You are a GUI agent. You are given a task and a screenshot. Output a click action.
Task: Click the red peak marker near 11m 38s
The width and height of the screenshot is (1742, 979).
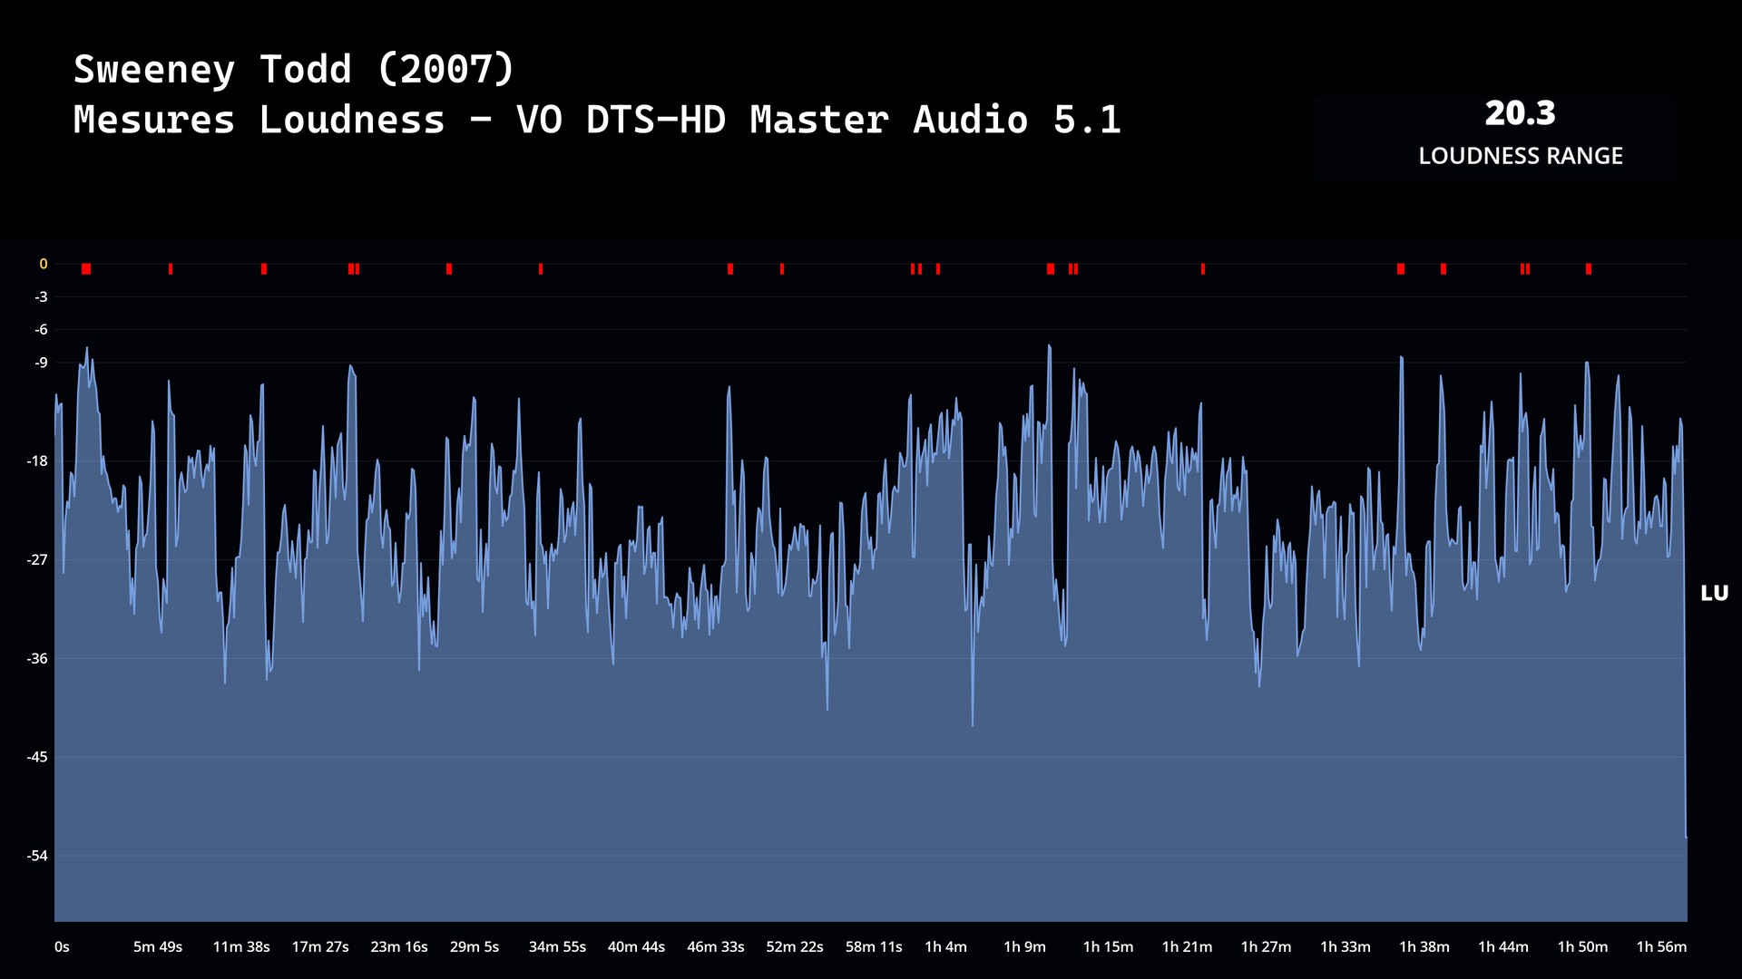click(x=264, y=269)
